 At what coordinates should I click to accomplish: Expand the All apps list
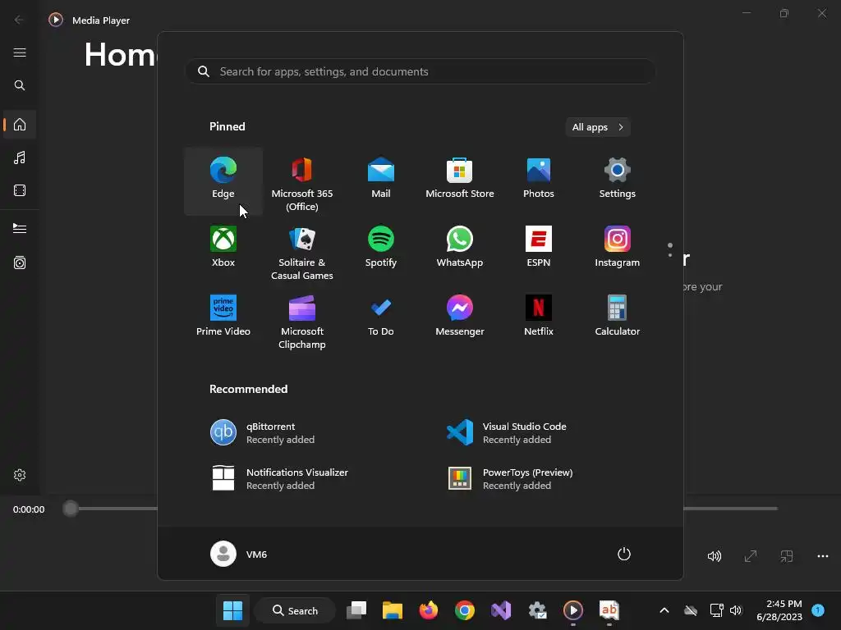[598, 127]
